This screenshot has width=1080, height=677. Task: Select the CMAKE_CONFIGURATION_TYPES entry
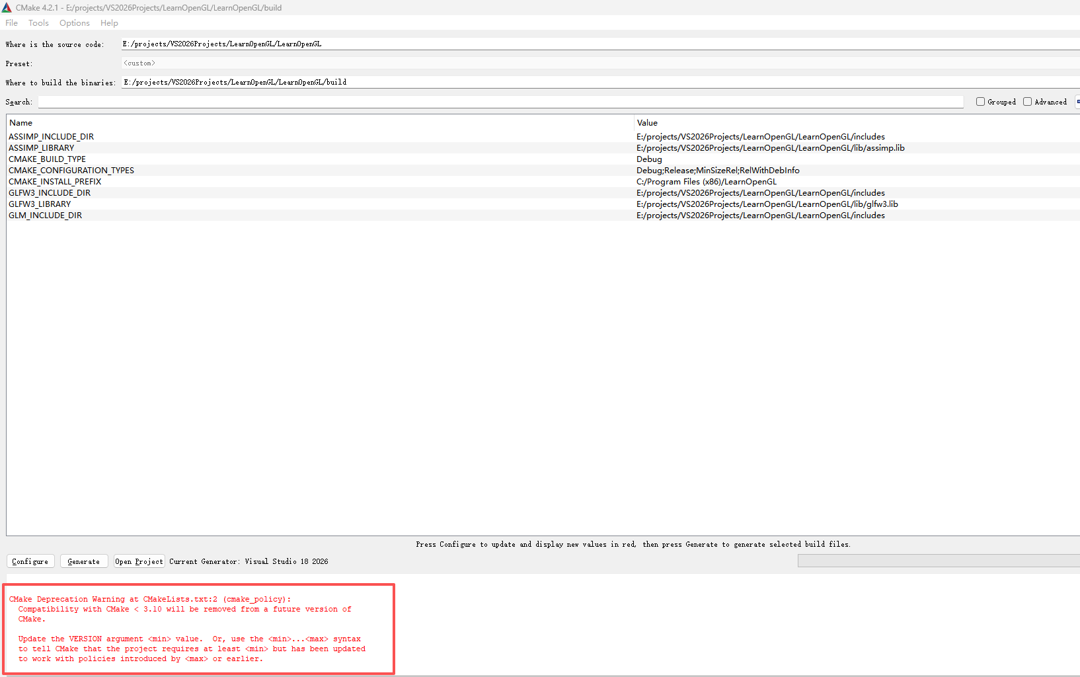click(x=71, y=171)
